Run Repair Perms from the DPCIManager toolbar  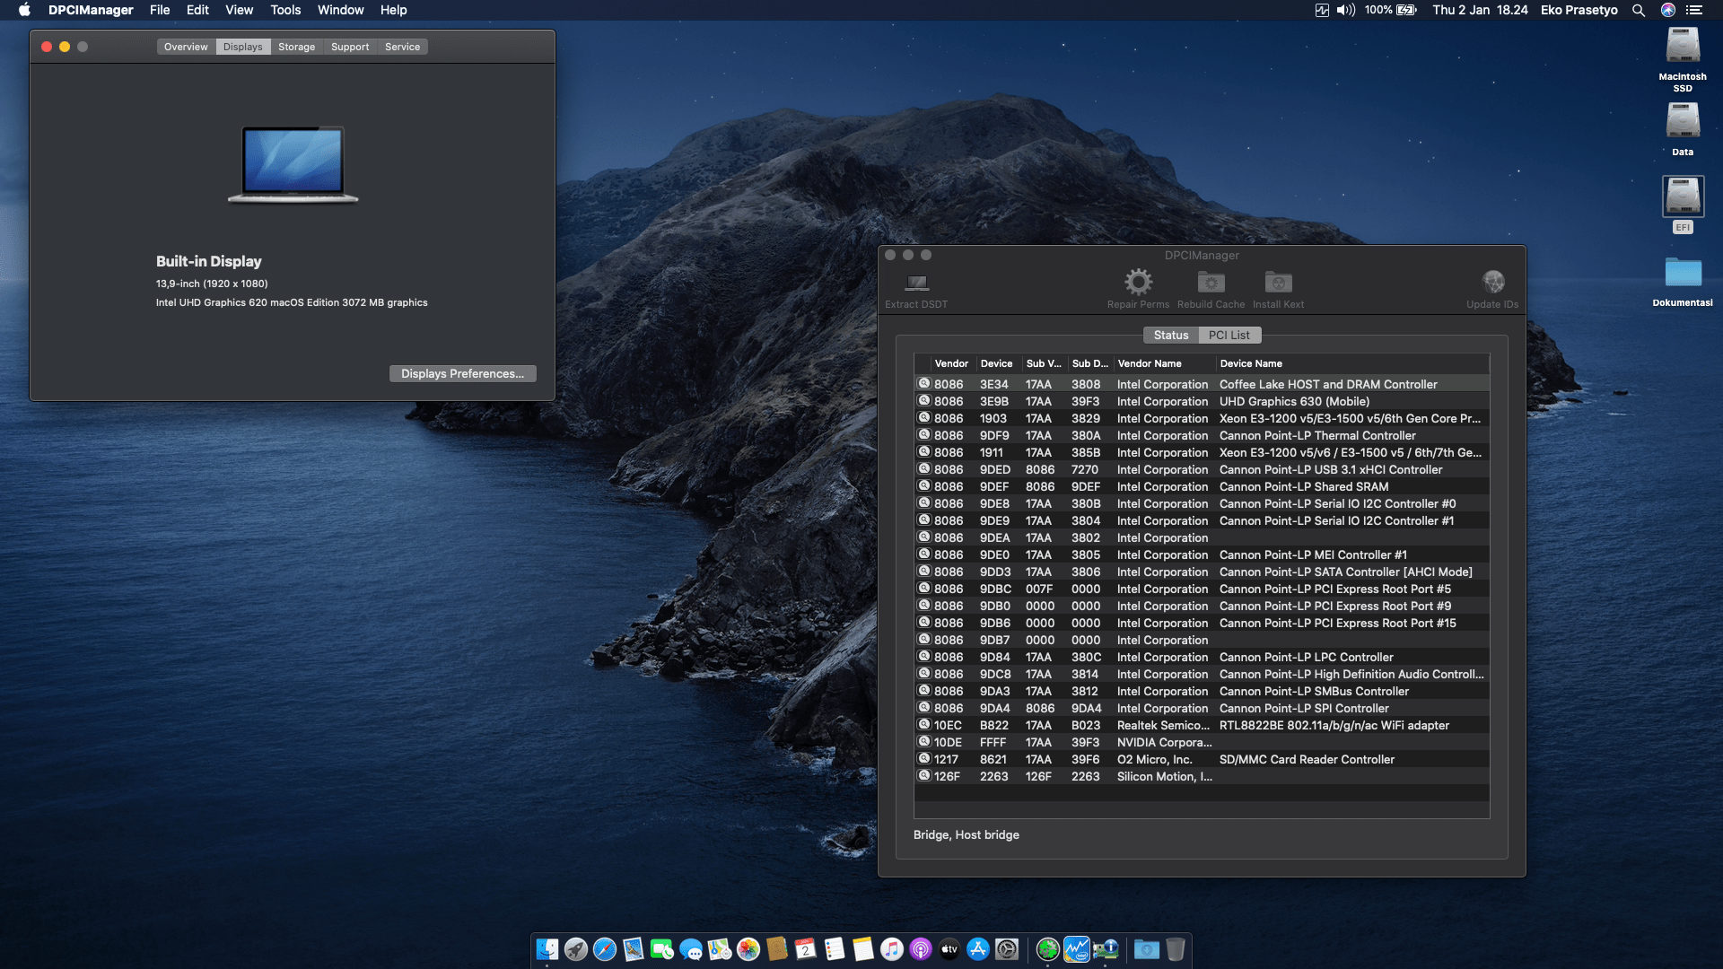(1138, 289)
